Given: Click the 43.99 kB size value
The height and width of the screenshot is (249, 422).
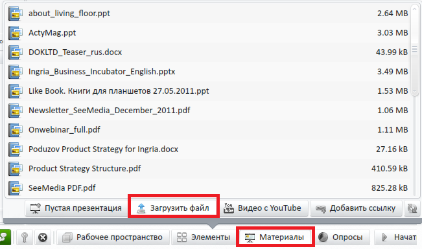Looking at the screenshot, I should (392, 52).
